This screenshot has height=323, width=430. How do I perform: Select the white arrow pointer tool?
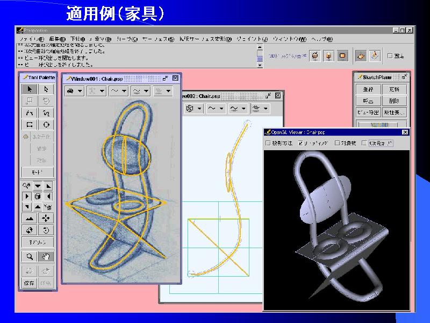(x=46, y=89)
